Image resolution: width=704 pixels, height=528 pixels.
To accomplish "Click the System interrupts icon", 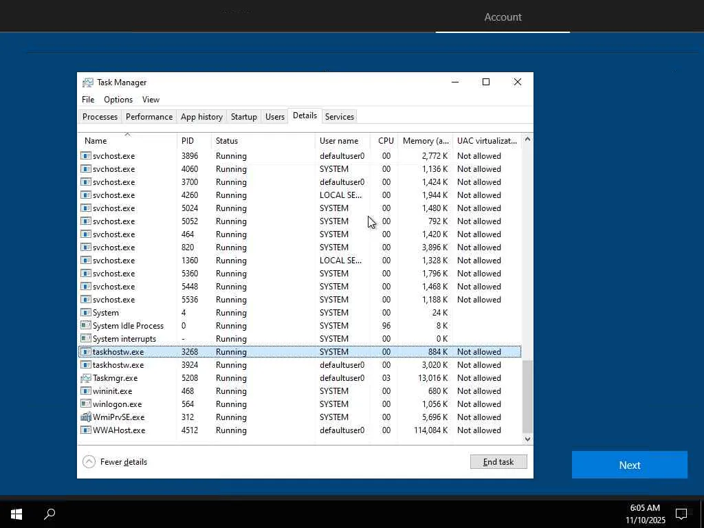I will click(86, 338).
